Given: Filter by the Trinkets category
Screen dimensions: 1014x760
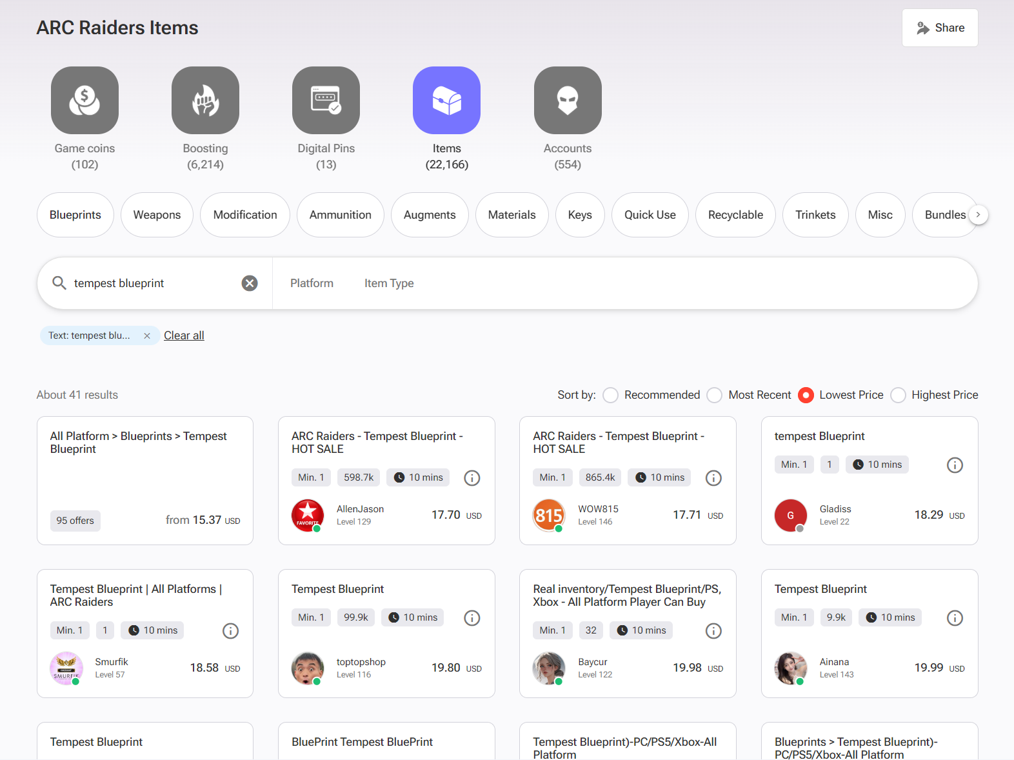Looking at the screenshot, I should (x=815, y=215).
